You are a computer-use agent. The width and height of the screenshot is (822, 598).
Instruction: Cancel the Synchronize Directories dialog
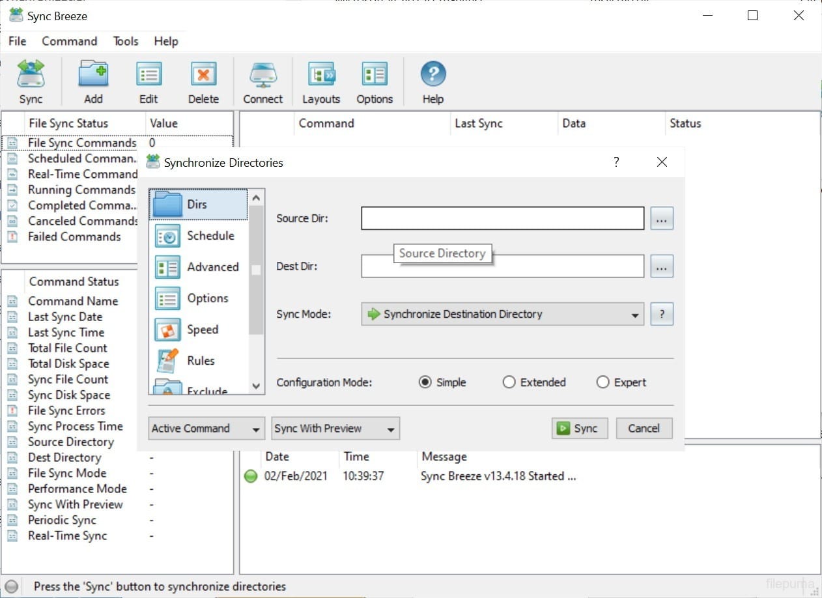[644, 428]
